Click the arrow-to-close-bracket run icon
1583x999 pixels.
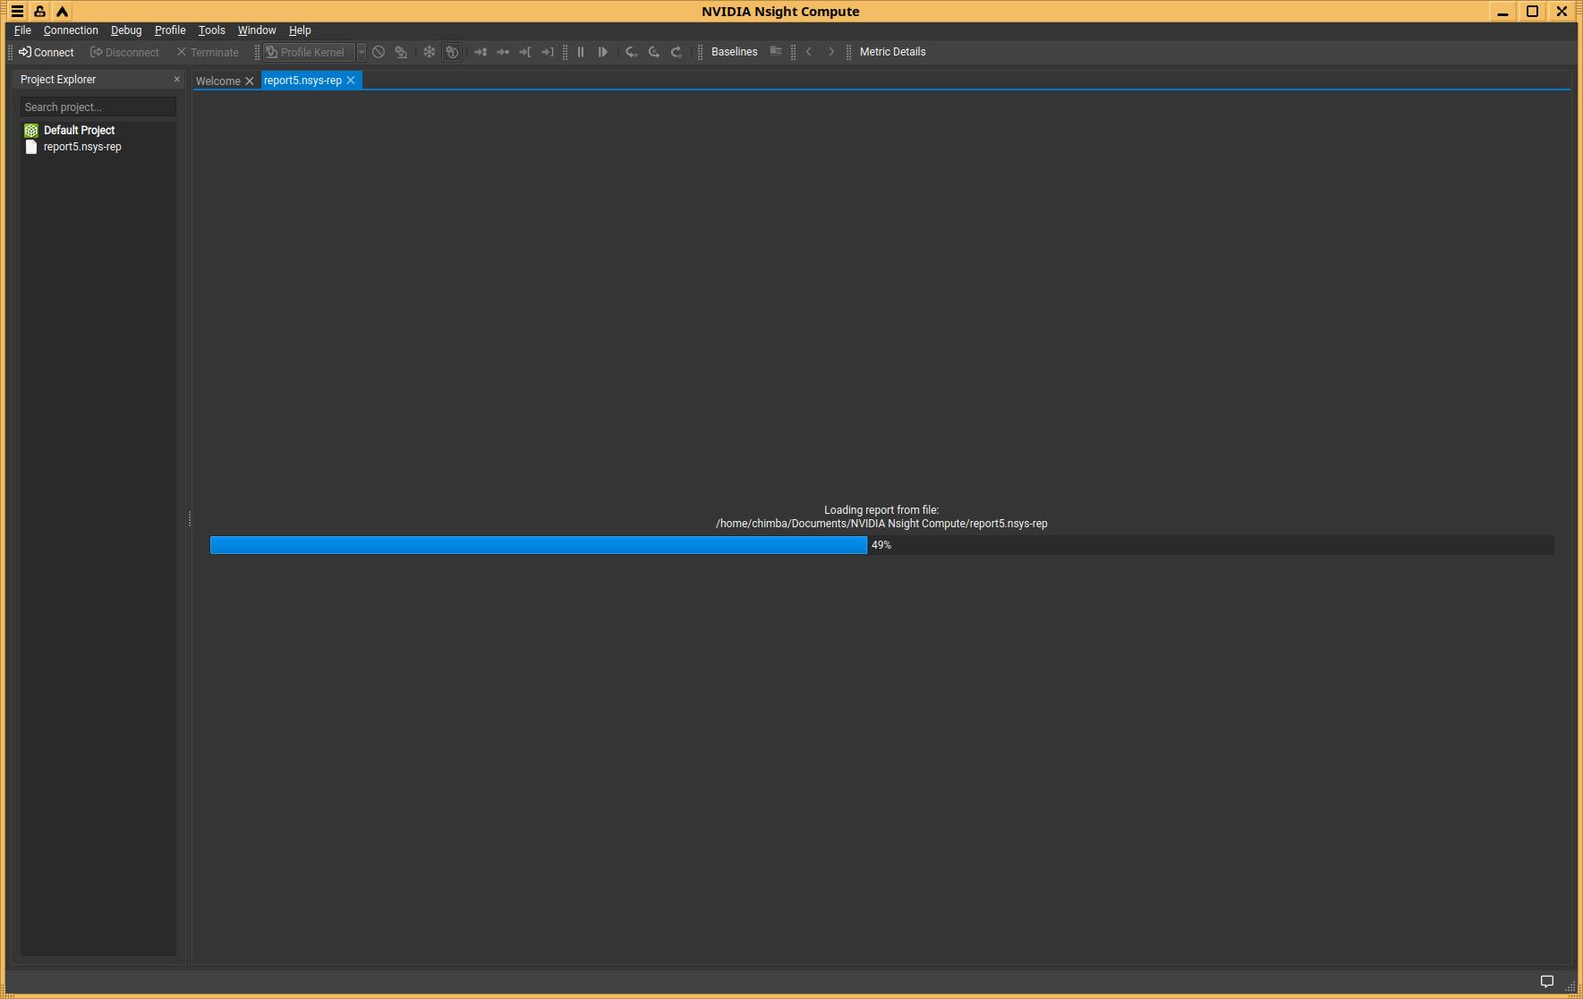point(548,52)
